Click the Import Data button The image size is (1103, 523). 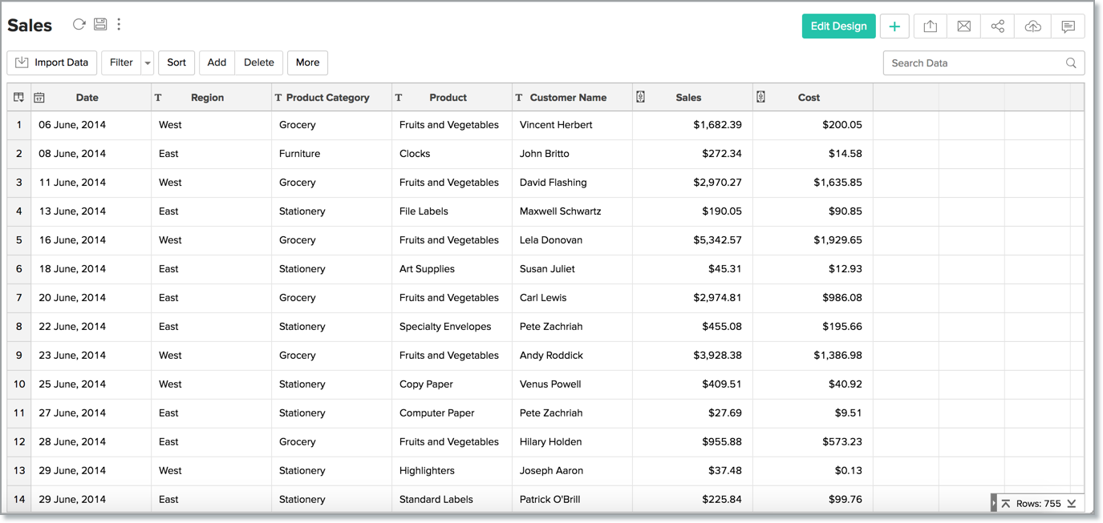pos(52,62)
